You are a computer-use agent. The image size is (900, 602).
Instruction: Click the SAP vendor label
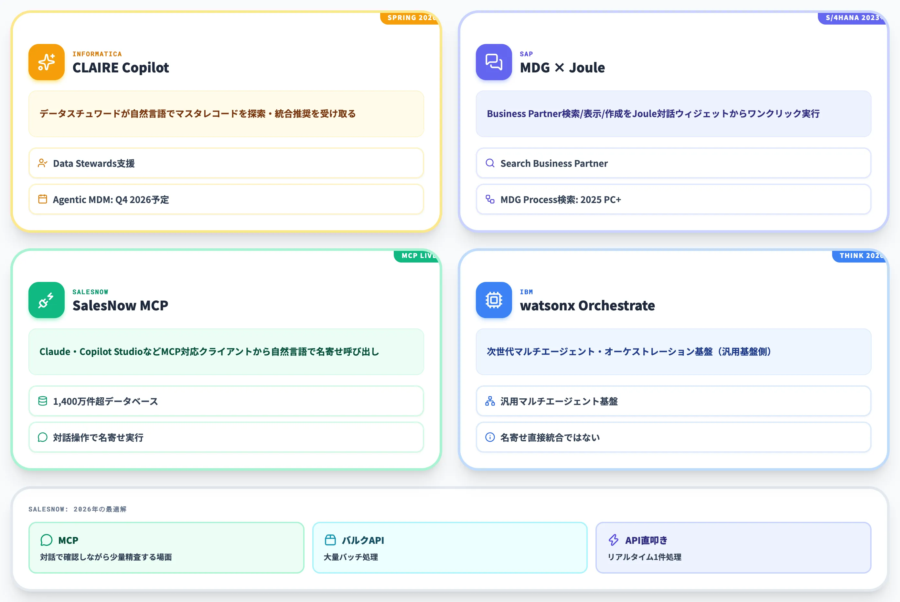pyautogui.click(x=526, y=54)
